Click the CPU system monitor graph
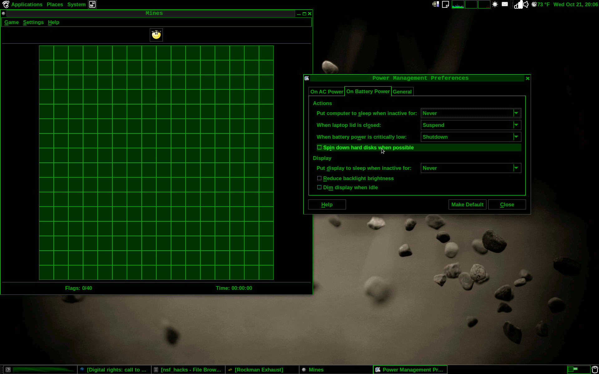 [x=458, y=4]
